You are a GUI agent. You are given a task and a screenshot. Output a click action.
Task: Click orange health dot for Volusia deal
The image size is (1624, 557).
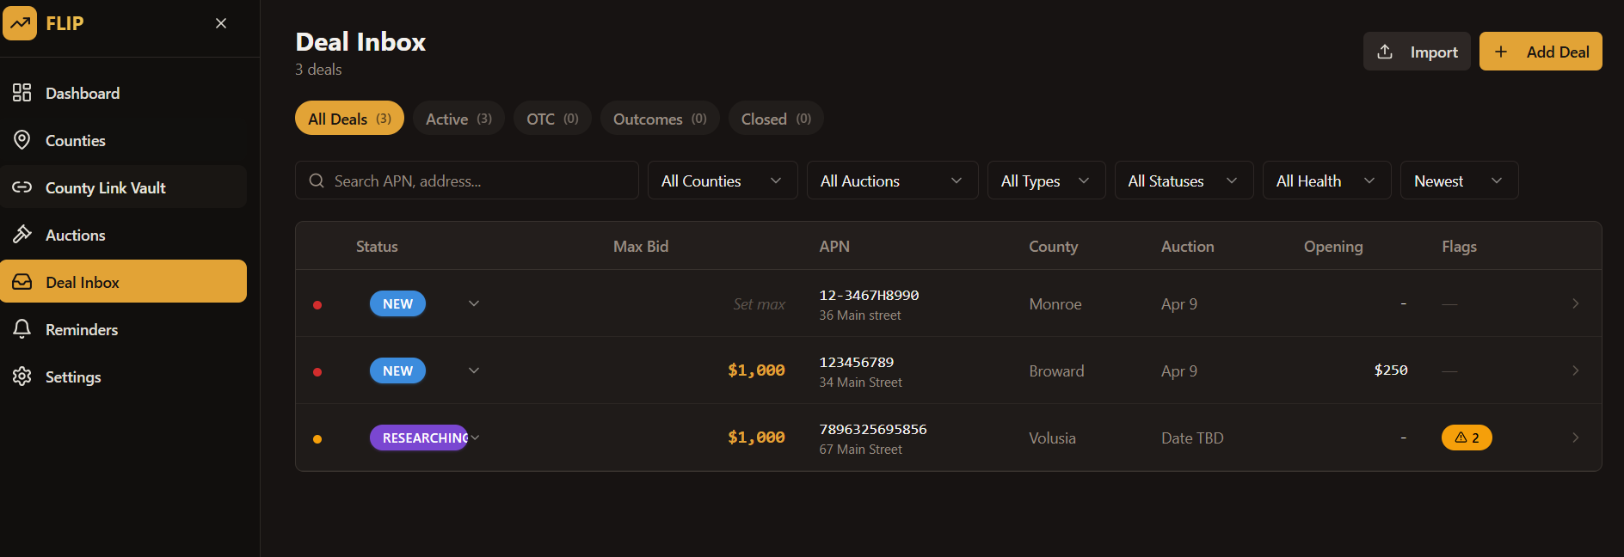317,439
